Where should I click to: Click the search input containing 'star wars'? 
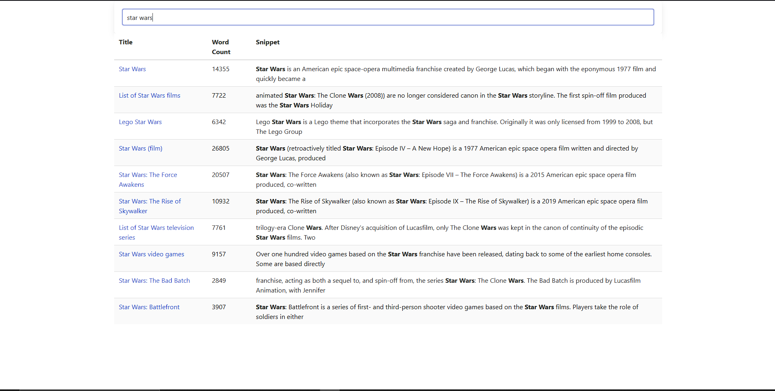388,17
